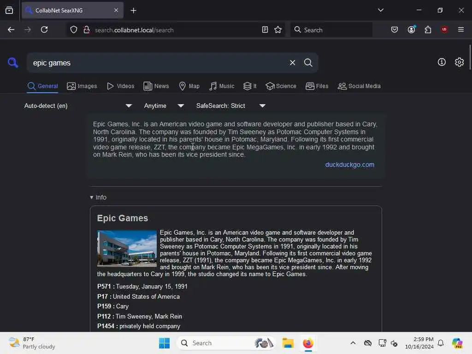
Task: Click the page vertical scrollbar
Action: point(470,57)
